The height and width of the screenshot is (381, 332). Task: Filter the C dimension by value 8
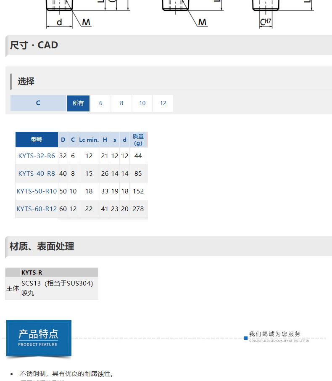click(121, 103)
